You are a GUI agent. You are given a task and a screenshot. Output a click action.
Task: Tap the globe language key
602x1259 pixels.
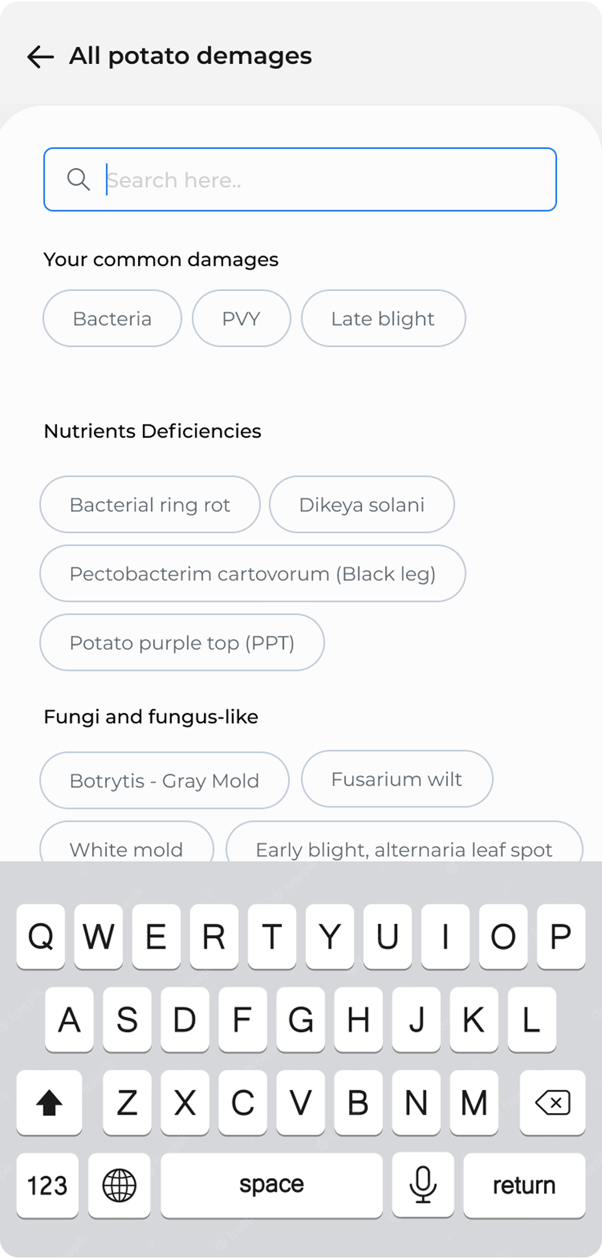(119, 1185)
